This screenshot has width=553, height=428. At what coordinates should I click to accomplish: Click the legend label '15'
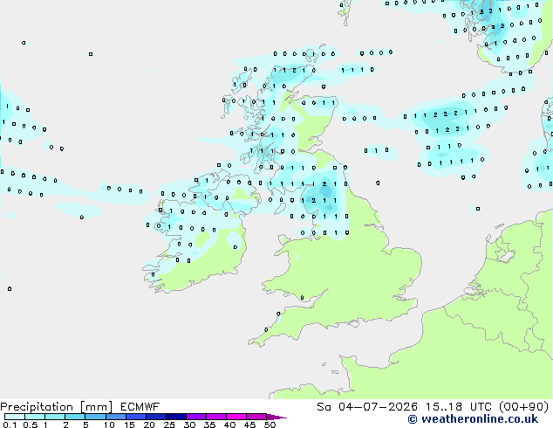point(129,425)
